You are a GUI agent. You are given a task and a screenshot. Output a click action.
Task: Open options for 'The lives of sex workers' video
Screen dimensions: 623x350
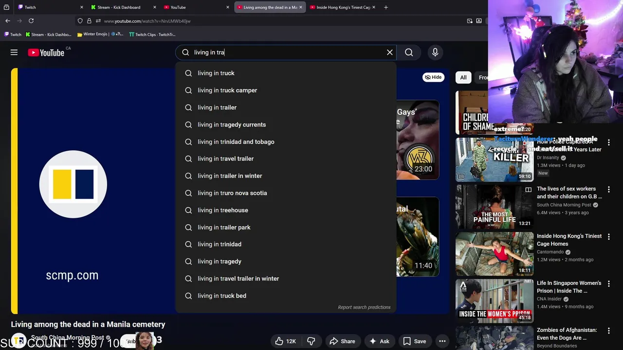pos(608,189)
